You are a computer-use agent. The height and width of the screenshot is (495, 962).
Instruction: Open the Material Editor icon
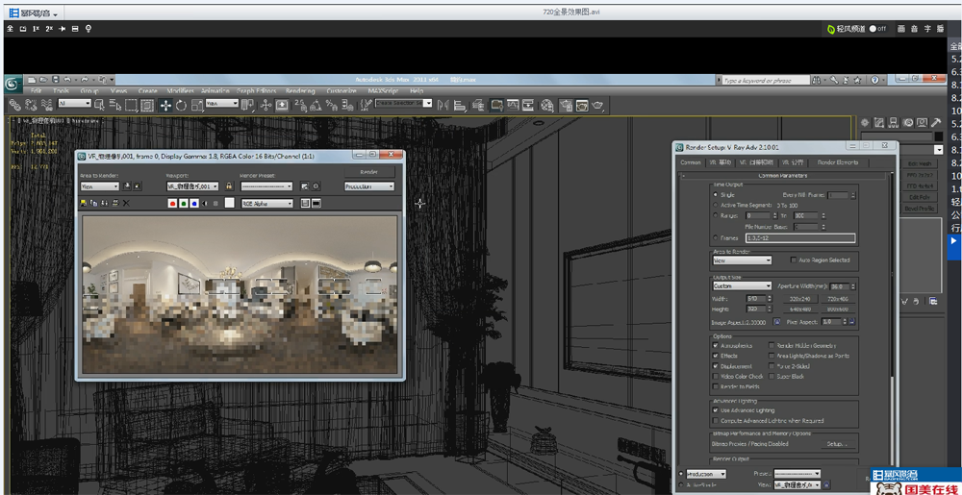[548, 105]
